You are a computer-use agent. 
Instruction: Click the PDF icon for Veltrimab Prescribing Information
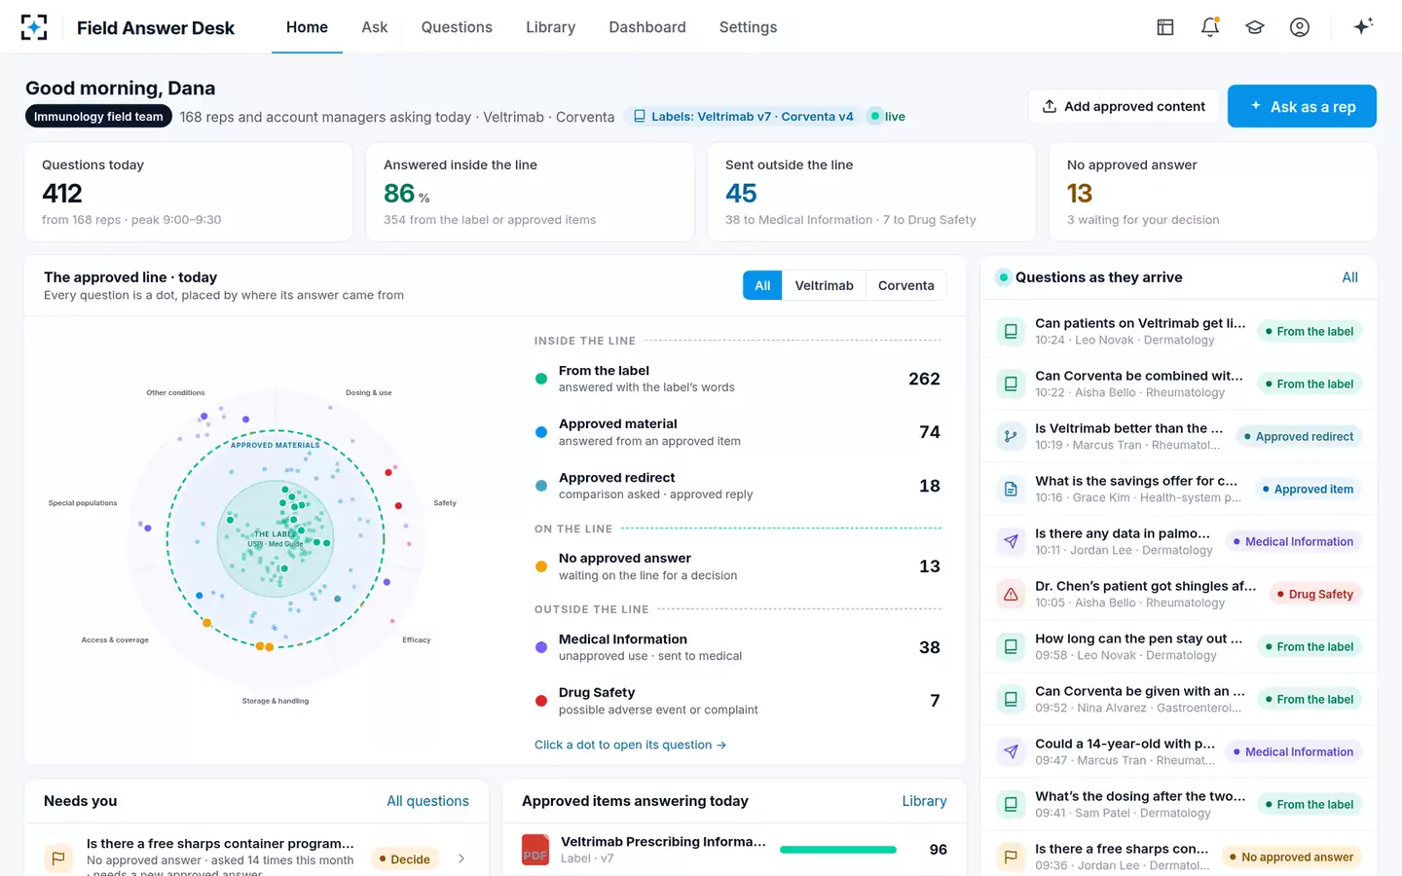pos(535,850)
